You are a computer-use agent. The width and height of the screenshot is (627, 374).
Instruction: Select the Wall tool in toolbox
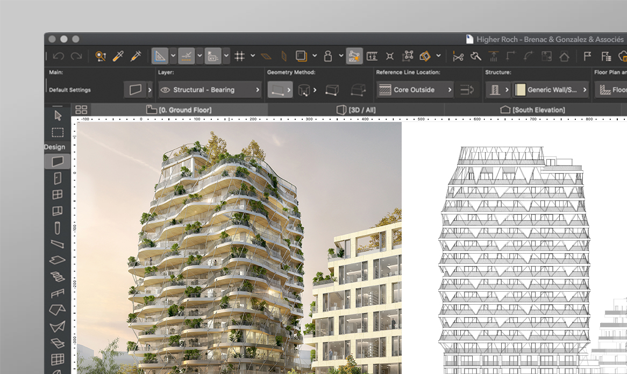tap(58, 161)
